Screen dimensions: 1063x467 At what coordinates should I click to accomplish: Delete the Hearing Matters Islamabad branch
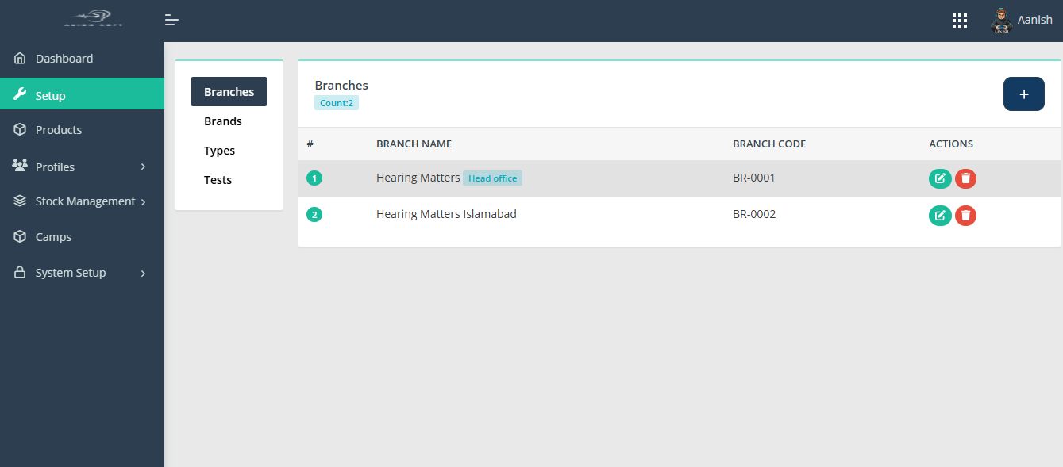point(965,215)
